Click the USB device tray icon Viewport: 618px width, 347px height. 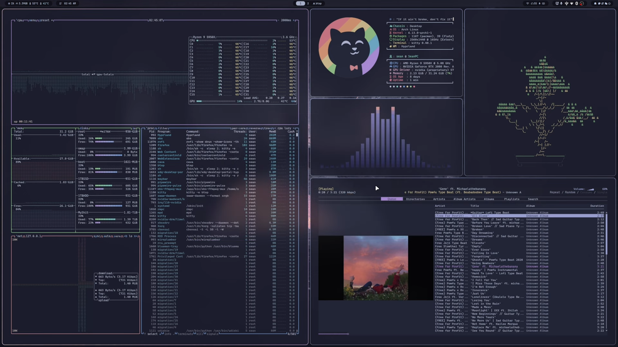click(x=566, y=4)
